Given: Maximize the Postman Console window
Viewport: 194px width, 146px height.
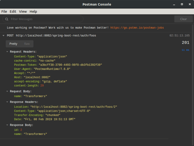Looking at the screenshot, I should tap(182, 4).
